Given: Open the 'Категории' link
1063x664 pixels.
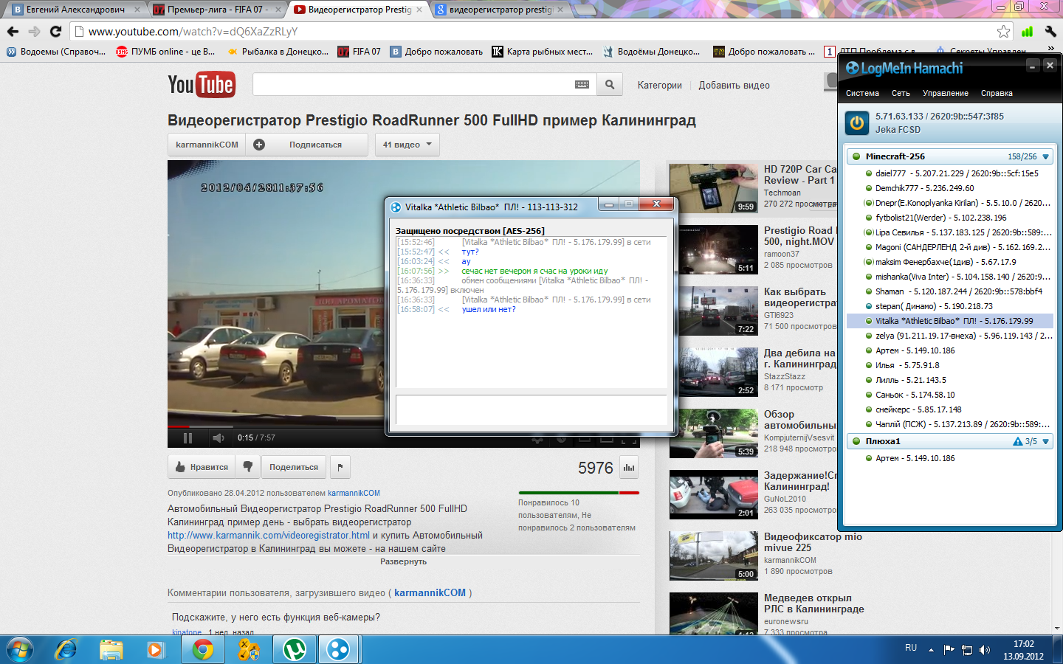Looking at the screenshot, I should [660, 85].
